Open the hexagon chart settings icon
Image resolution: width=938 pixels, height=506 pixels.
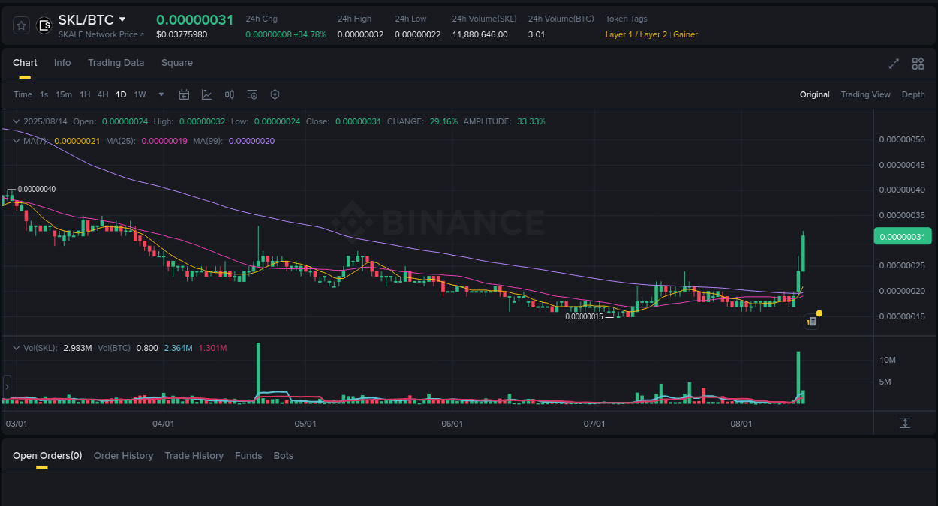pyautogui.click(x=275, y=94)
